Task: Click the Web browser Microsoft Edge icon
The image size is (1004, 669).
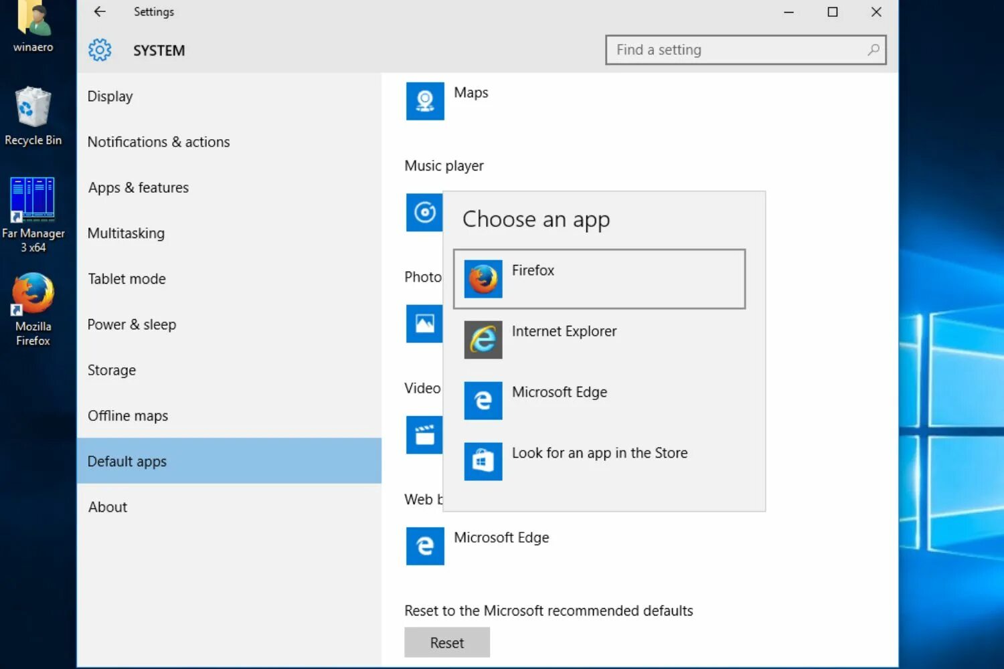Action: (425, 546)
